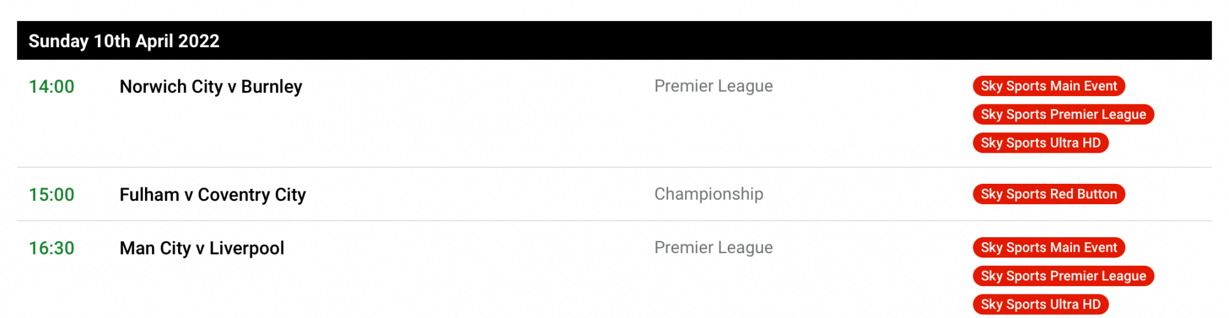Click the word Liverpool in the 16:30 fixture
The width and height of the screenshot is (1229, 318).
pos(247,248)
